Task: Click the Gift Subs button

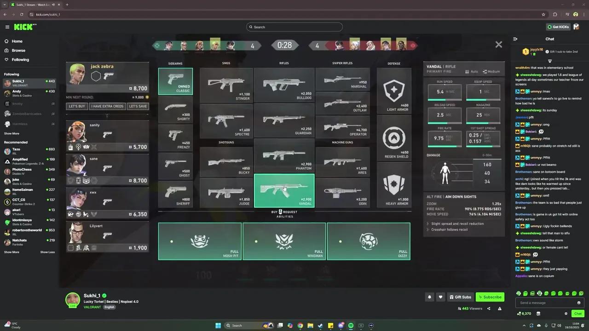Action: 460,297
